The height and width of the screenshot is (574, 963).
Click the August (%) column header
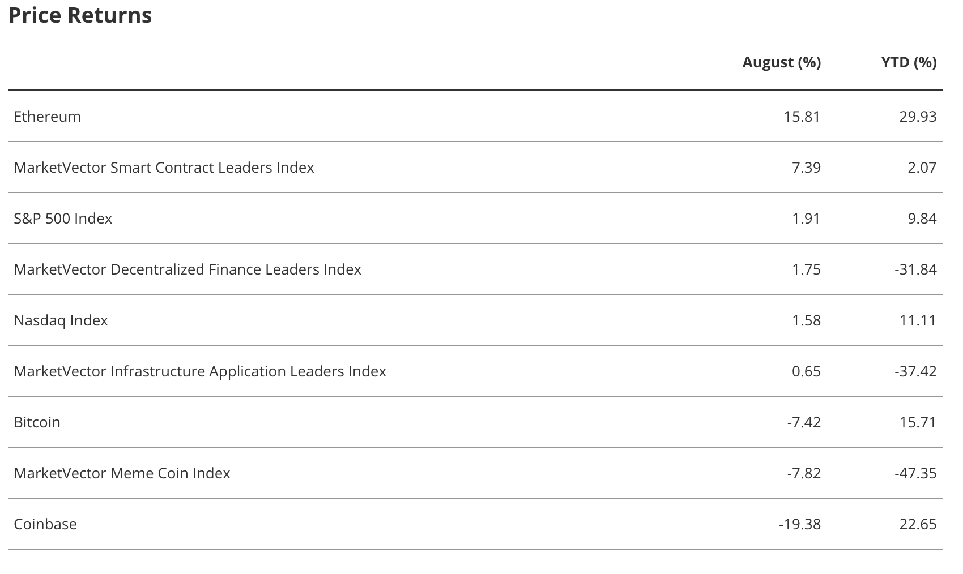click(781, 62)
